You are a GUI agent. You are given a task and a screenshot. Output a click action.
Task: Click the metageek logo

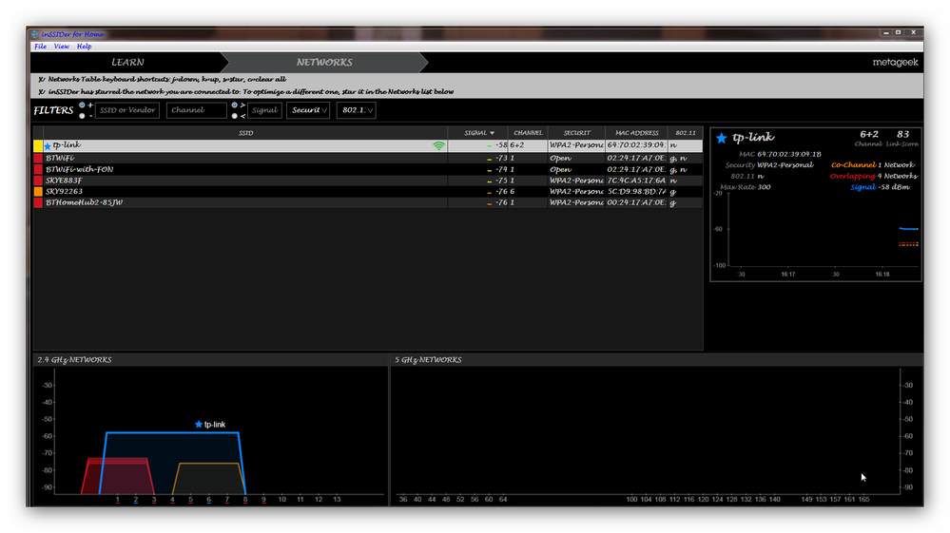click(x=895, y=63)
